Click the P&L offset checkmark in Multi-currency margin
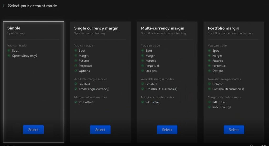This screenshot has width=269, height=146. point(142,102)
